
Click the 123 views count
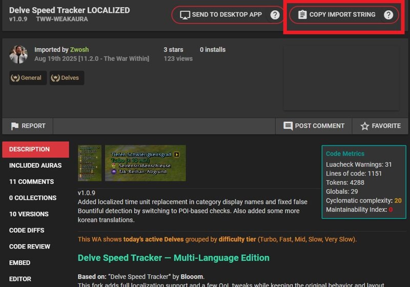coord(178,59)
